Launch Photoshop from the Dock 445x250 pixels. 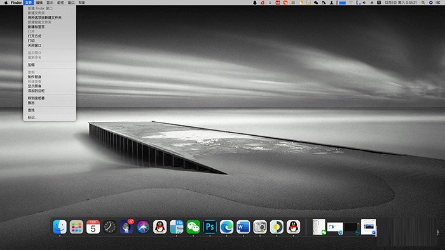click(210, 227)
